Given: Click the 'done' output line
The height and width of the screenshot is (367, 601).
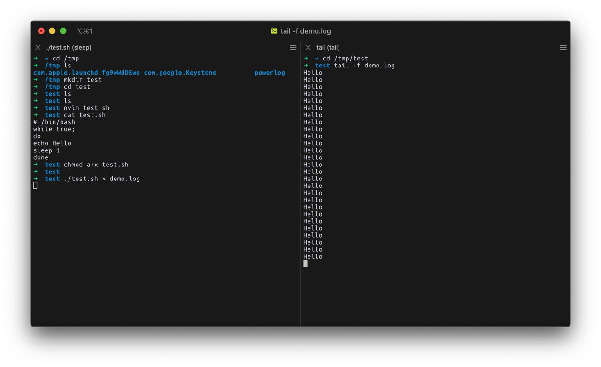Looking at the screenshot, I should (x=41, y=157).
